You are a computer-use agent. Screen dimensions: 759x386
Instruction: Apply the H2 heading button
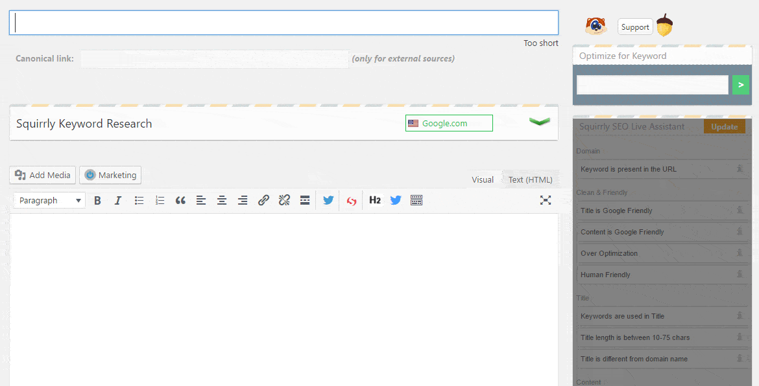(375, 200)
